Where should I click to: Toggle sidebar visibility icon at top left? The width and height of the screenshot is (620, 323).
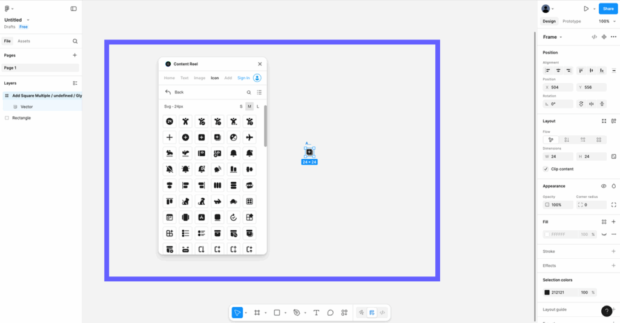(73, 8)
